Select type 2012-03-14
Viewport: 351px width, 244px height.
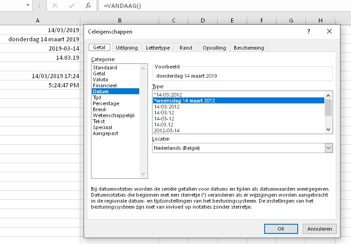click(238, 131)
